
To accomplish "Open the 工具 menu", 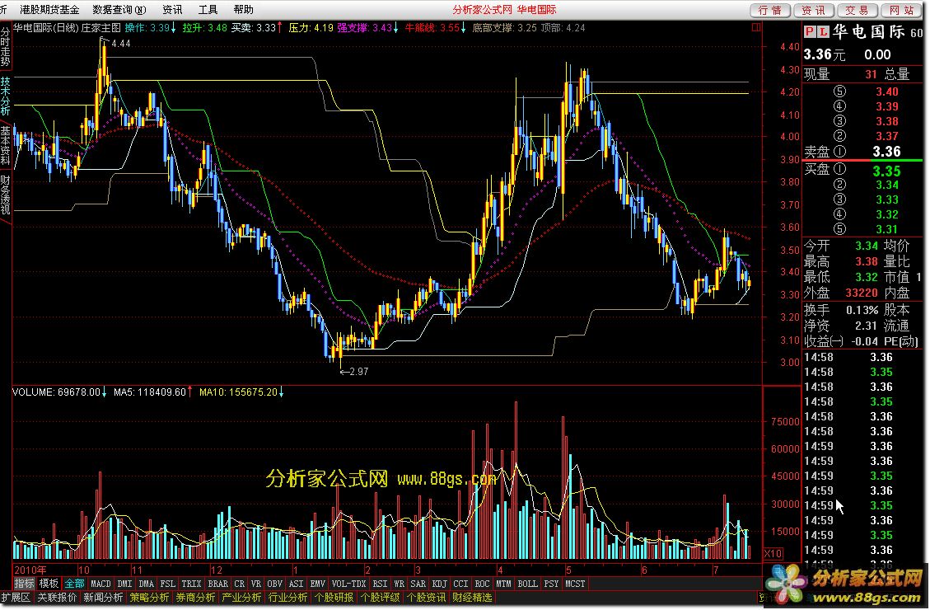I will coord(208,10).
